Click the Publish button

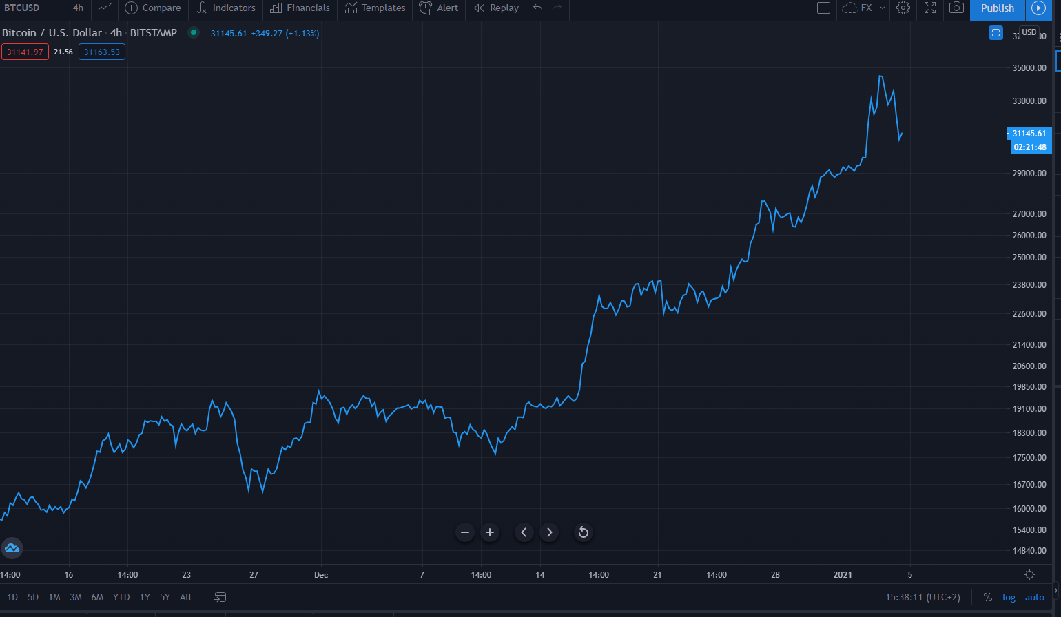(997, 8)
